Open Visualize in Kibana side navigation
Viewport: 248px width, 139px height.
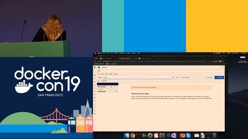coord(95,78)
